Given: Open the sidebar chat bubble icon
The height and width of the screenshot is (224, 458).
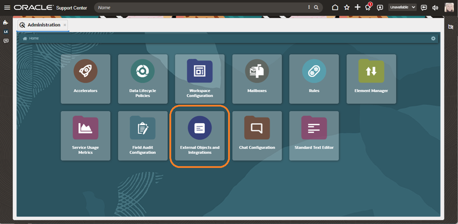Looking at the screenshot, I should (6, 41).
